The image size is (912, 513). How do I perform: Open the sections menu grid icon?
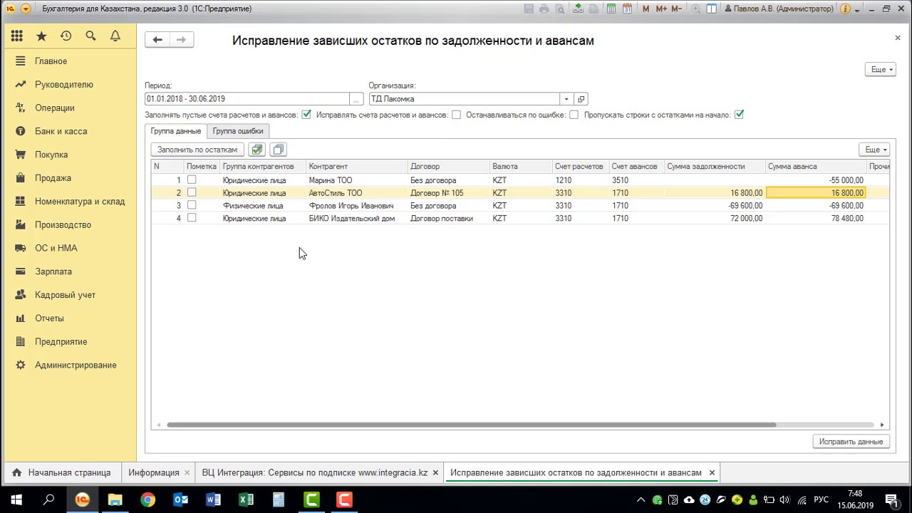pos(17,36)
